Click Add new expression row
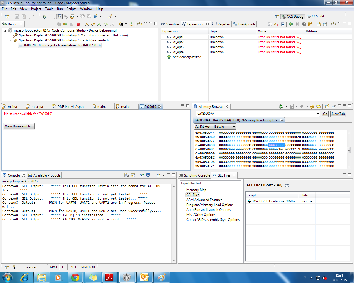The width and height of the screenshot is (354, 283). tap(187, 57)
